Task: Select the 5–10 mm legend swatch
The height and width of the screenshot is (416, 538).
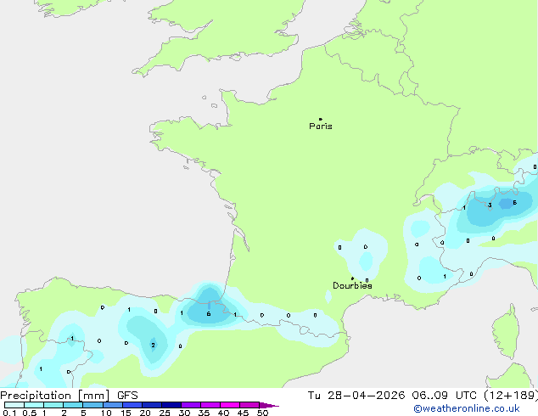Action: point(92,405)
